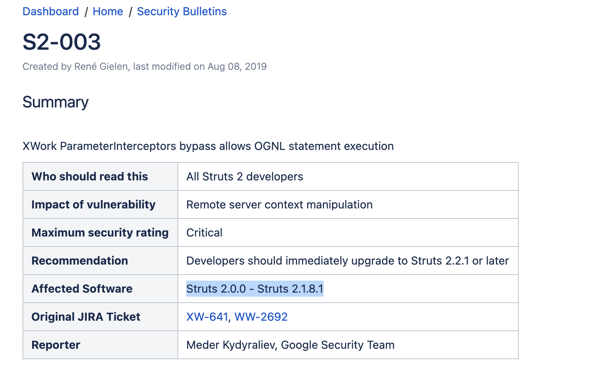Screen dimensions: 599x368
Task: Go to the Home breadcrumb link
Action: [108, 12]
